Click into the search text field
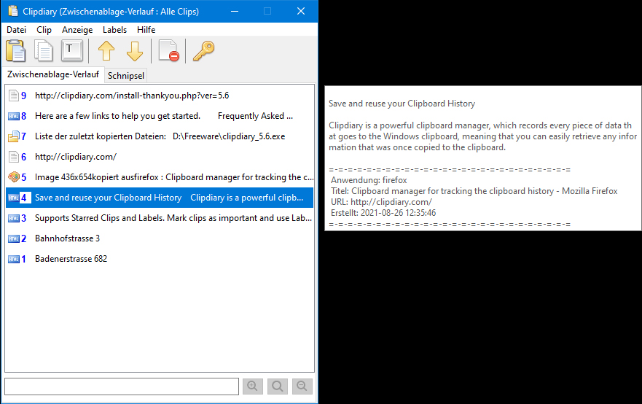This screenshot has height=404, width=642. point(122,386)
